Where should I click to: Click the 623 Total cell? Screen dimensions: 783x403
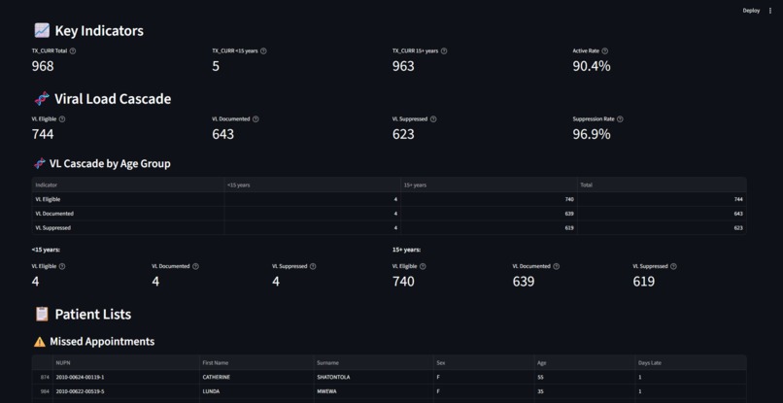coord(662,227)
